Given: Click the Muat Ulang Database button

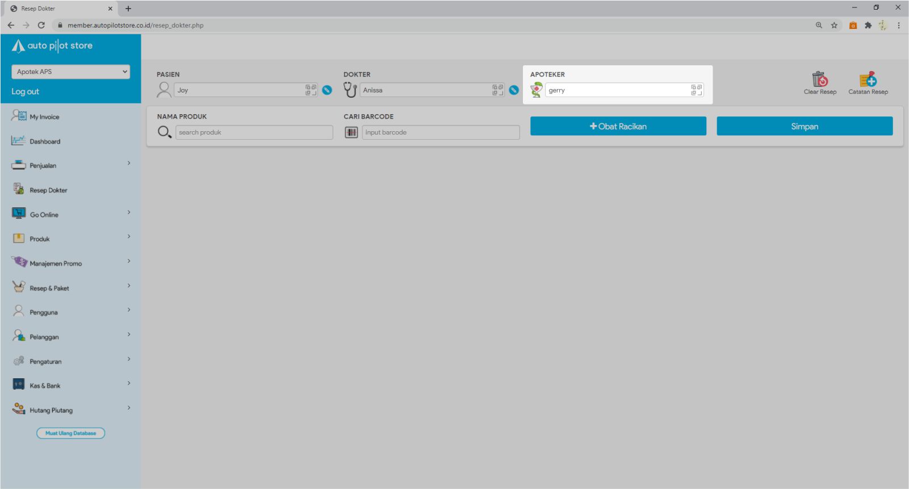Looking at the screenshot, I should pyautogui.click(x=70, y=433).
